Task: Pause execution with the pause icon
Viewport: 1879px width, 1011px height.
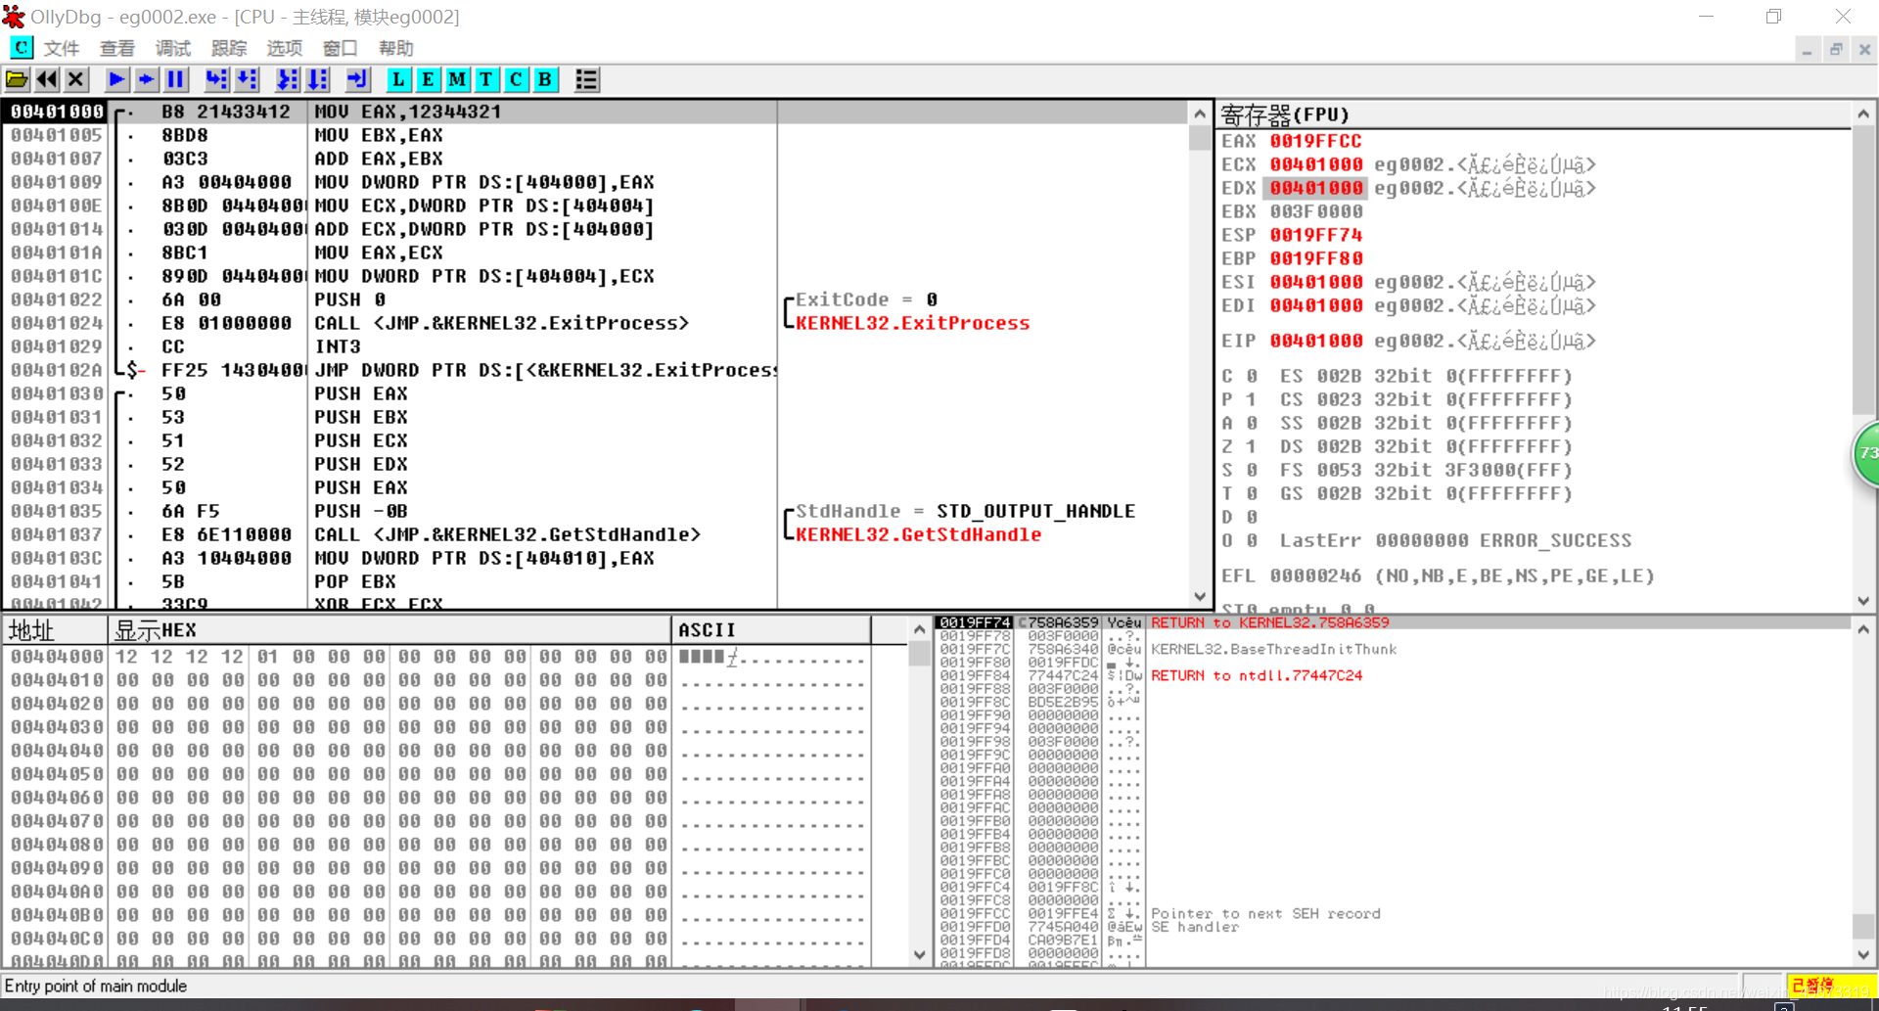Action: (x=176, y=80)
